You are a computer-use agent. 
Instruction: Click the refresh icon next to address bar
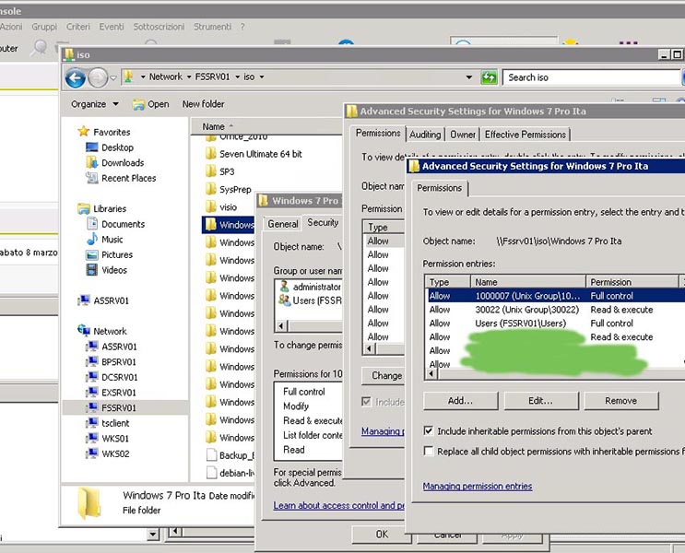489,77
